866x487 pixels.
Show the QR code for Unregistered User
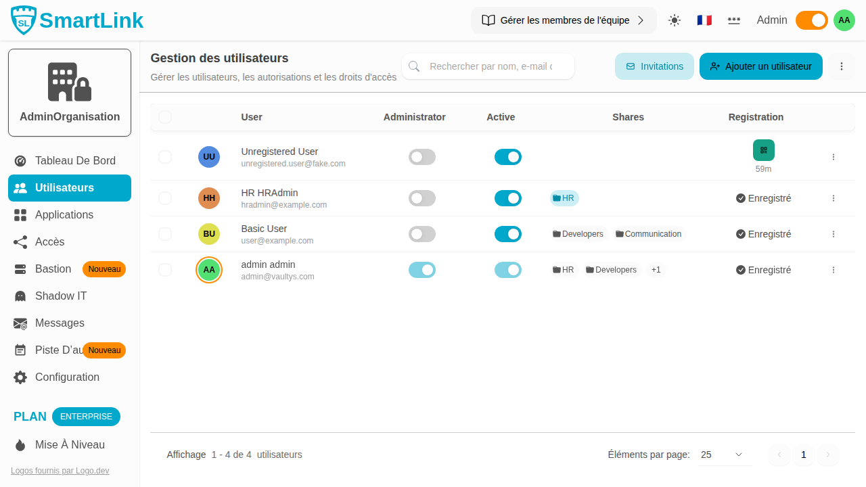pyautogui.click(x=763, y=150)
